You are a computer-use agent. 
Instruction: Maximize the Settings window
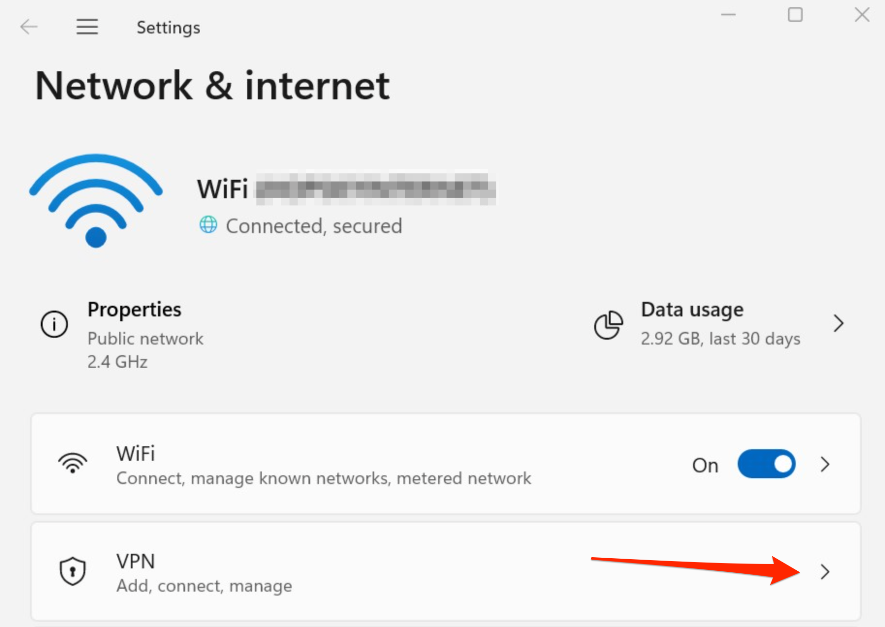tap(795, 15)
